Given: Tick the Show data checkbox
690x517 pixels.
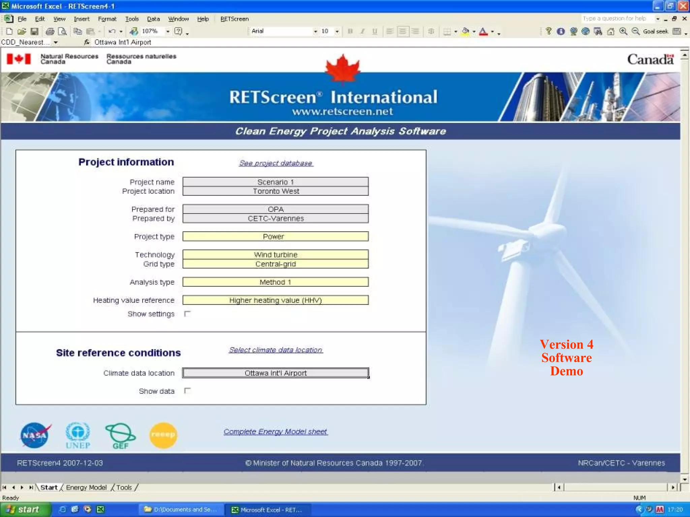Looking at the screenshot, I should [187, 391].
